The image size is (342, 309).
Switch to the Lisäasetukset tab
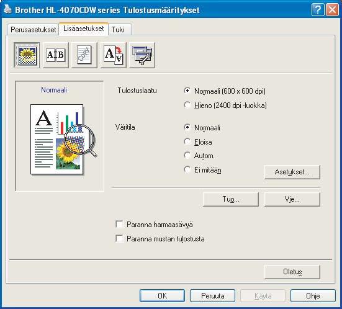coord(84,29)
